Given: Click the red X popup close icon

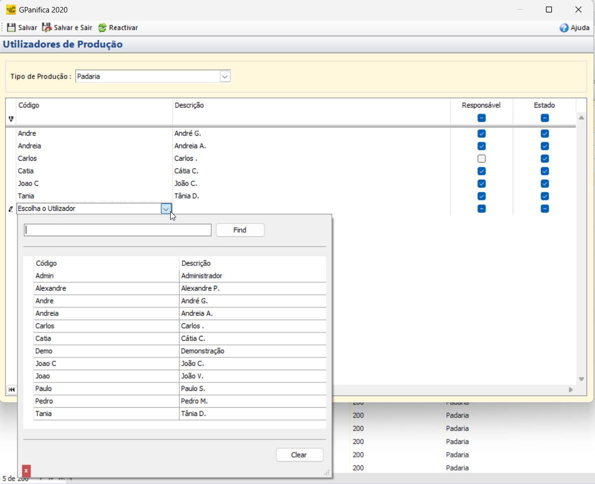Looking at the screenshot, I should (x=26, y=470).
